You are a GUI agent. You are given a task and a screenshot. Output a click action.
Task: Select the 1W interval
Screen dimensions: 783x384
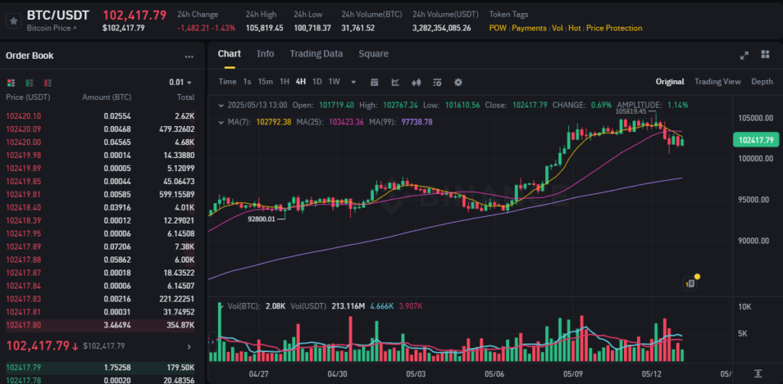point(334,82)
